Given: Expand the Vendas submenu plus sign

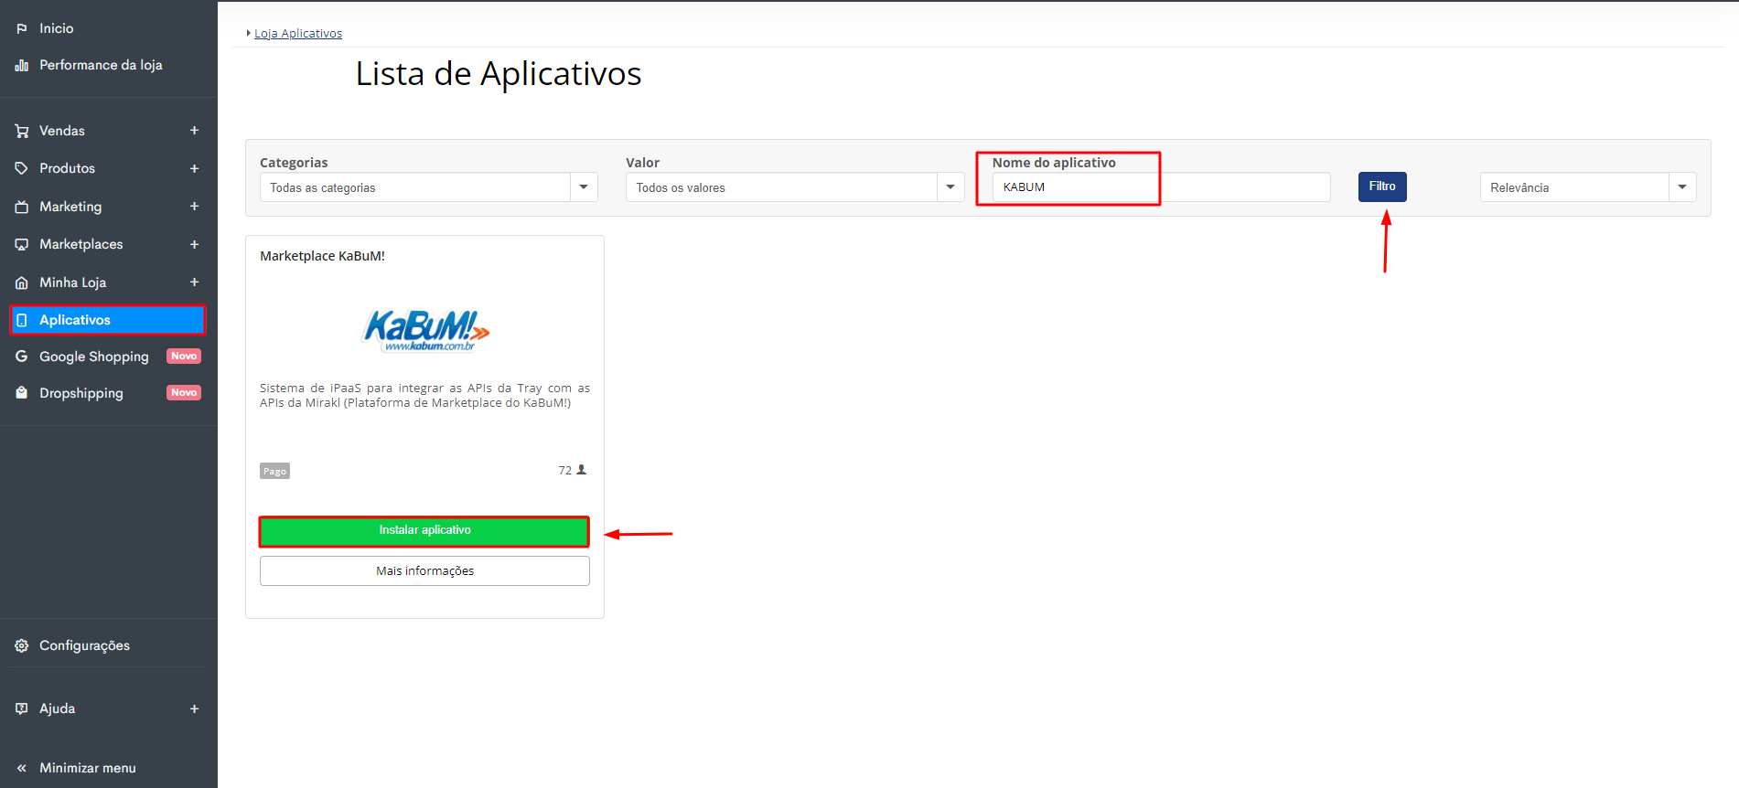Looking at the screenshot, I should tap(194, 131).
